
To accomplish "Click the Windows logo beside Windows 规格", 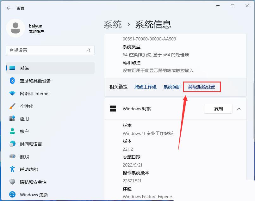I will pyautogui.click(x=113, y=108).
